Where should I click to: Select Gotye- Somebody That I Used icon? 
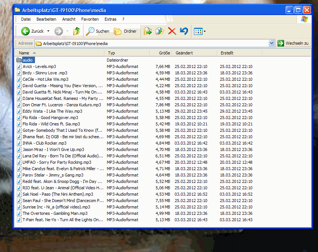[x=19, y=130]
